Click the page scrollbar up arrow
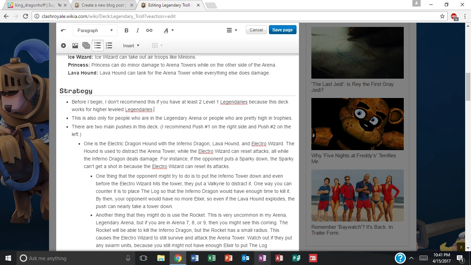This screenshot has width=471, height=265. [468, 26]
